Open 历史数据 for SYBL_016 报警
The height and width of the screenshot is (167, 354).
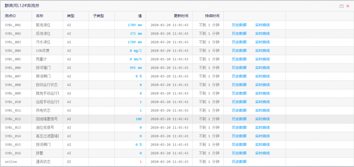point(239,153)
